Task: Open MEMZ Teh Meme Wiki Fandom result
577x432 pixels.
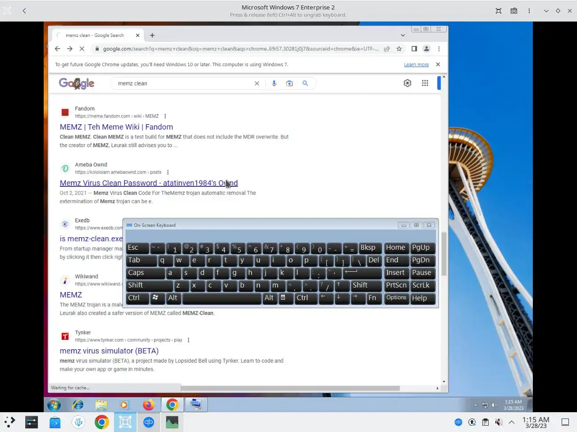Action: pos(116,127)
